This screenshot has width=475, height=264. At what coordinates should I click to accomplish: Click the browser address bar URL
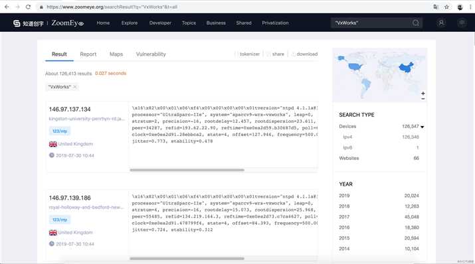112,7
